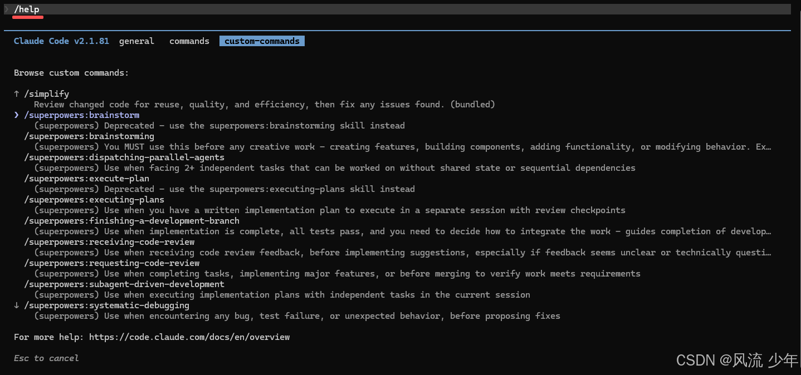Screen dimensions: 801x375
Task: Open the code.claude.com docs overview link
Action: pyautogui.click(x=189, y=337)
